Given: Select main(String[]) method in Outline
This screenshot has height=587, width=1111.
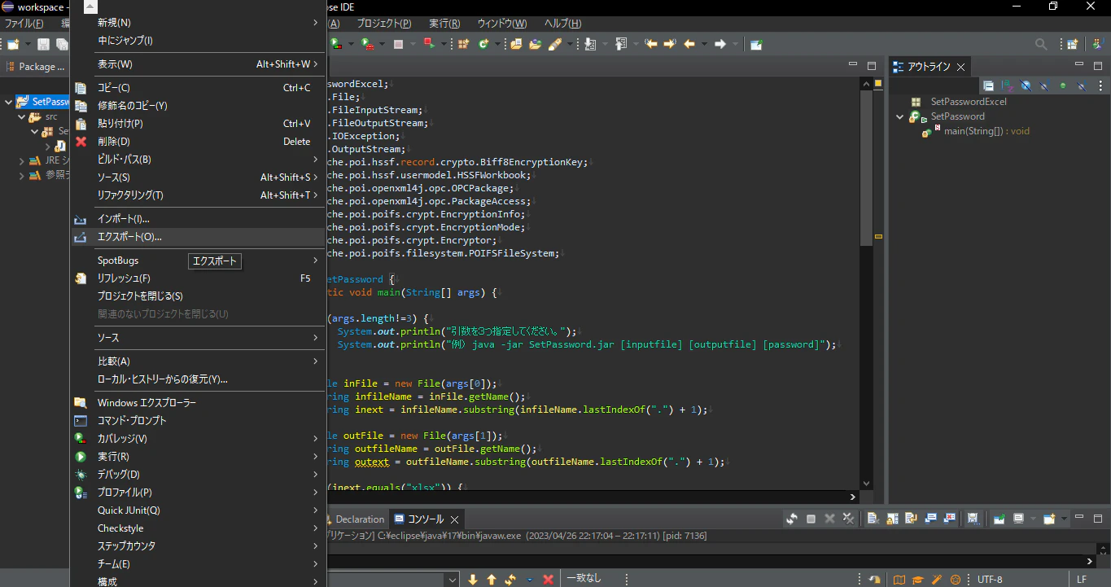Looking at the screenshot, I should (986, 131).
